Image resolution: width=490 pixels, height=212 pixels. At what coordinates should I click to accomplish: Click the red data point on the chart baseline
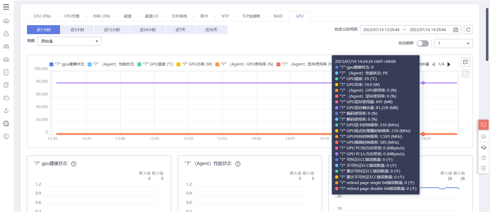423,134
